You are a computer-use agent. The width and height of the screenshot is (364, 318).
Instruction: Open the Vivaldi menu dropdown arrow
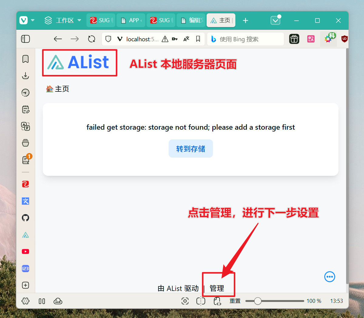[x=33, y=20]
